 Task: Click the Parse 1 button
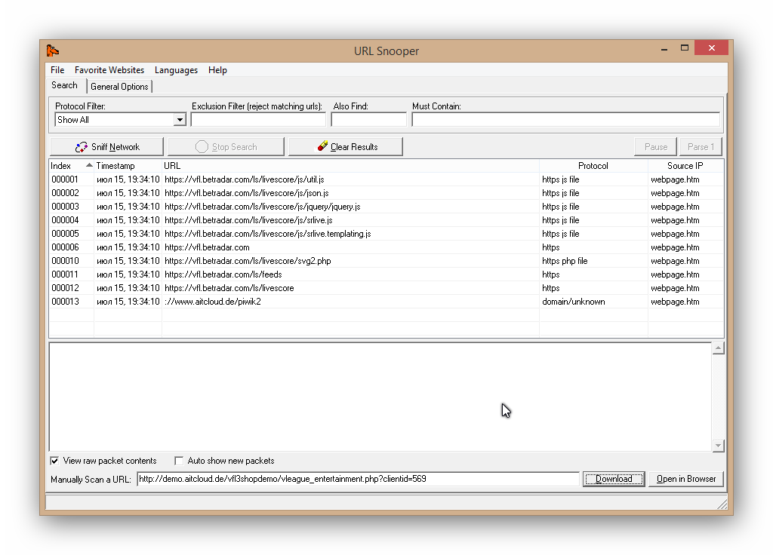click(x=701, y=147)
